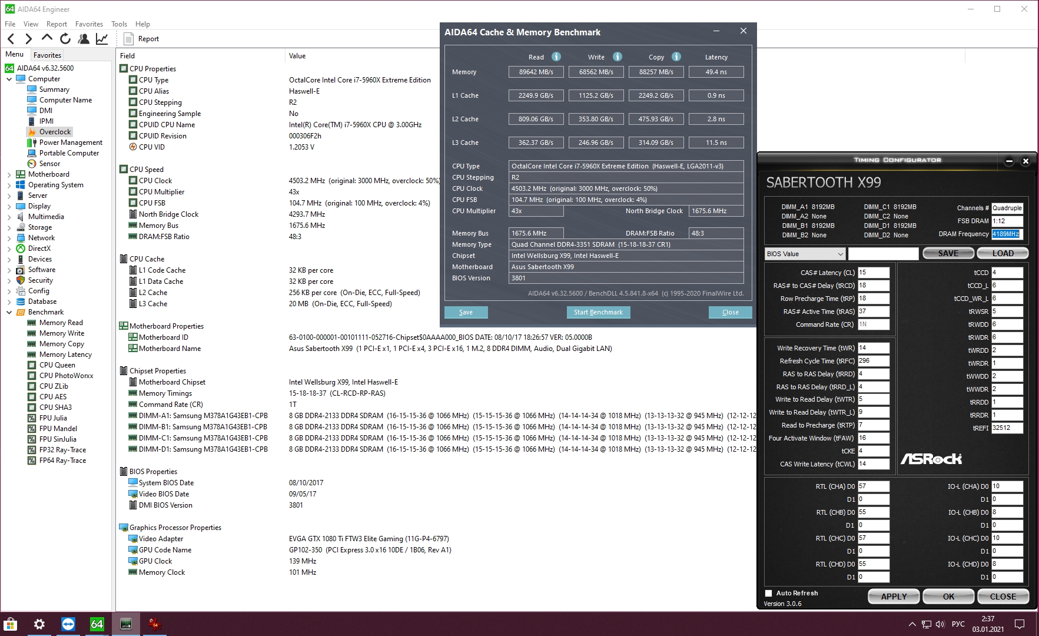Expand the Operating System tree node
1039x636 pixels.
(9, 185)
